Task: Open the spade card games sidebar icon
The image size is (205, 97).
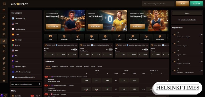Action: click(4, 29)
